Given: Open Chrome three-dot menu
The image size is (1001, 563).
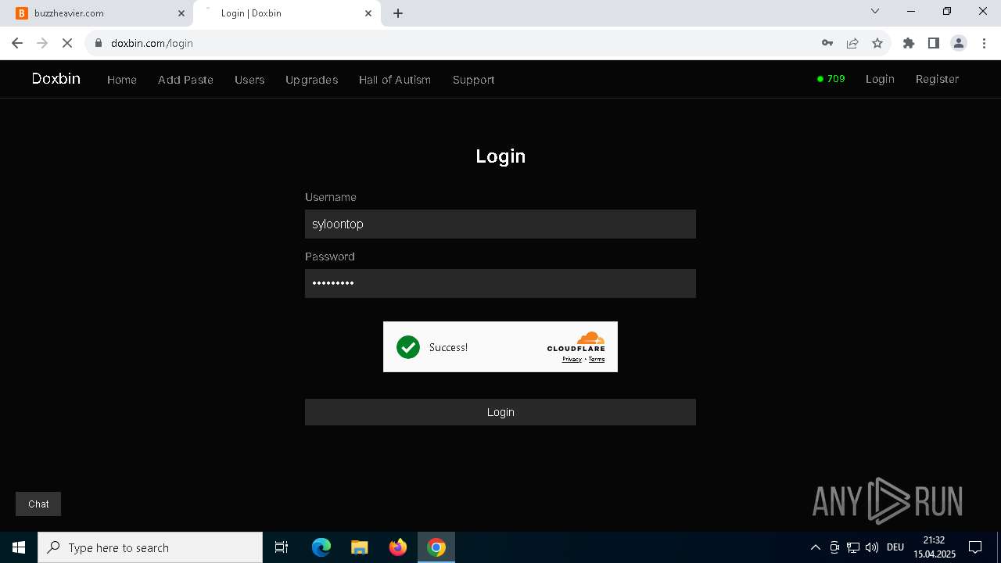Looking at the screenshot, I should click(x=984, y=43).
